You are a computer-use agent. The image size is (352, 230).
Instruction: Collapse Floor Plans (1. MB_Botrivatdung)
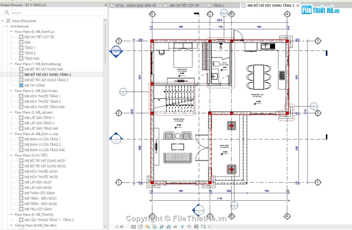[11, 64]
